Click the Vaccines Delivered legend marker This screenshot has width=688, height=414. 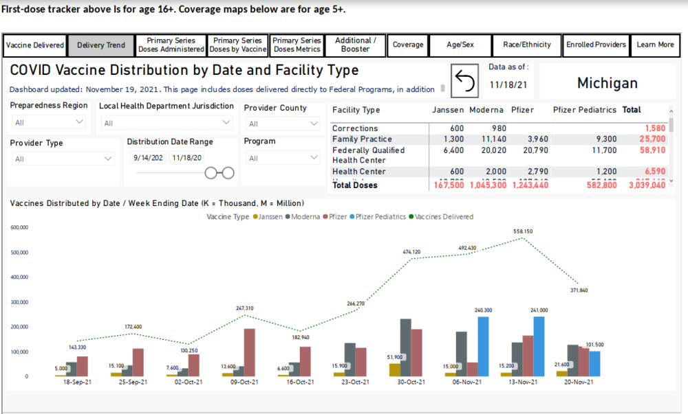(411, 217)
